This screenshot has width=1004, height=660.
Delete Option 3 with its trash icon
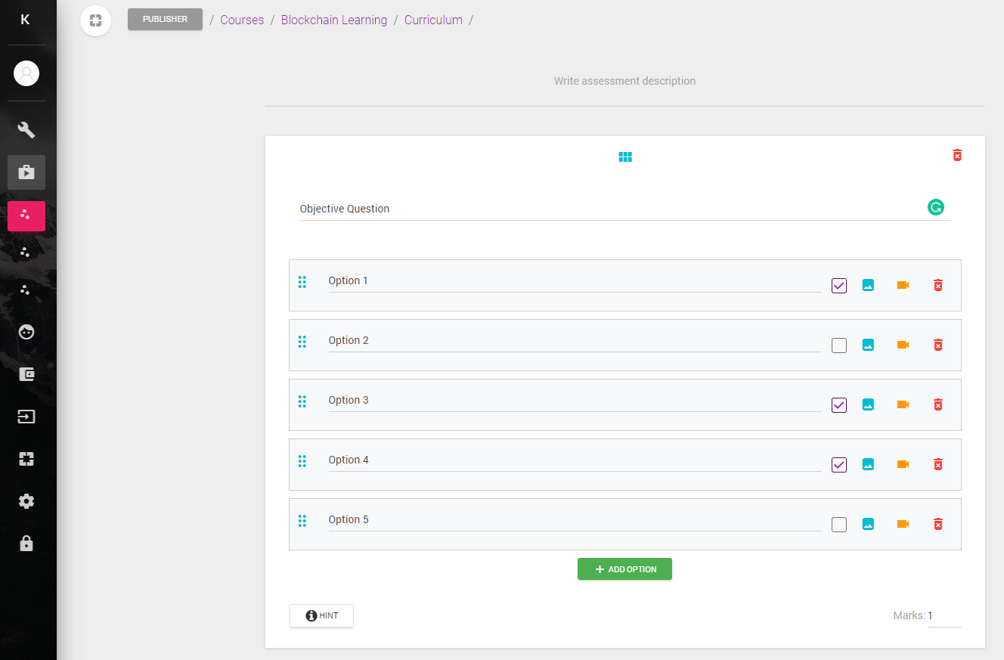[938, 404]
